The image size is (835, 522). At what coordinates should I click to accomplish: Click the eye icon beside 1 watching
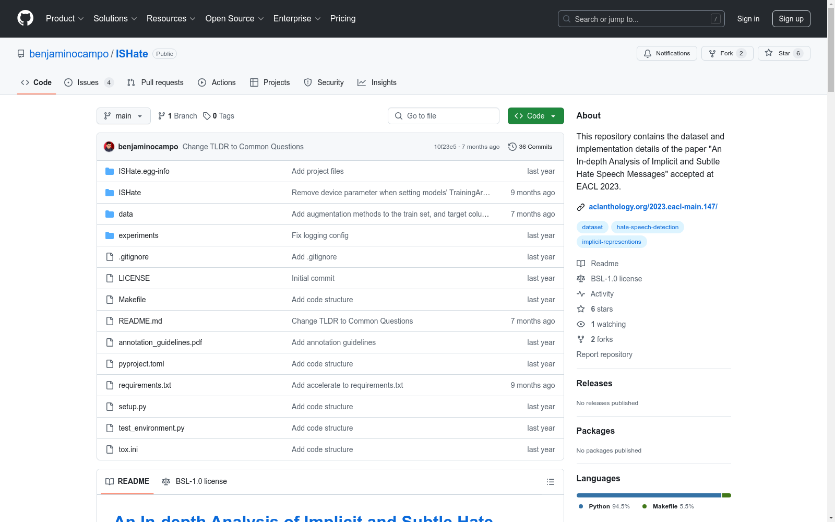click(581, 324)
